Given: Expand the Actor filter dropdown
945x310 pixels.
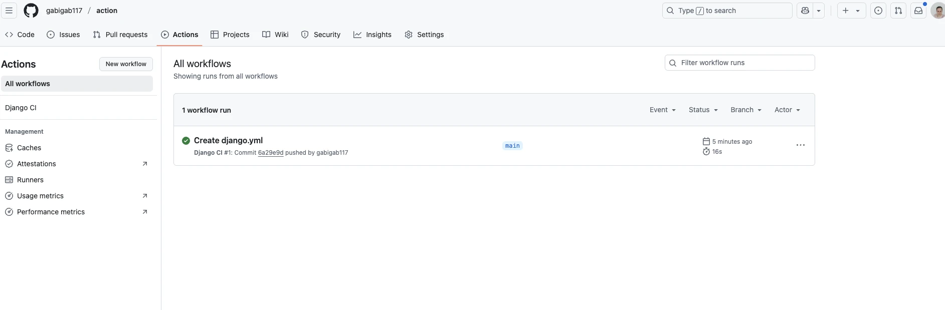Looking at the screenshot, I should pyautogui.click(x=787, y=110).
